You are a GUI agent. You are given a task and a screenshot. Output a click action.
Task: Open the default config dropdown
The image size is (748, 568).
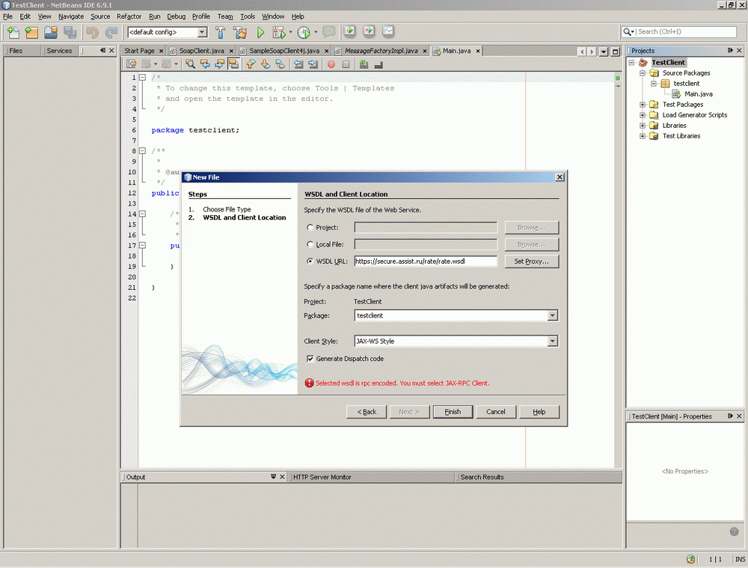[x=202, y=32]
